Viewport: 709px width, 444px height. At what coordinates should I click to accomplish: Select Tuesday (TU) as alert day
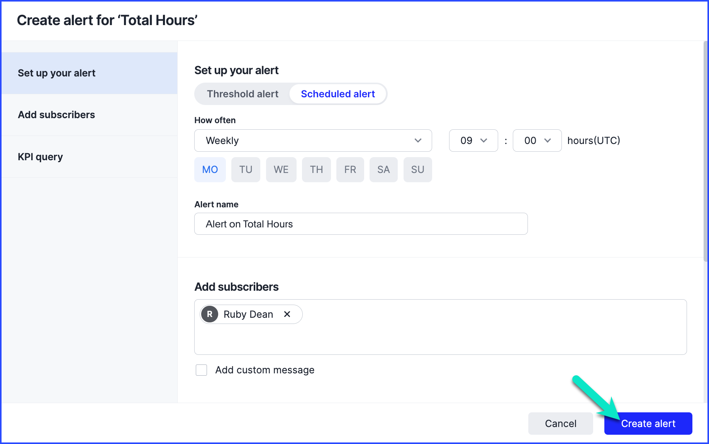tap(246, 169)
